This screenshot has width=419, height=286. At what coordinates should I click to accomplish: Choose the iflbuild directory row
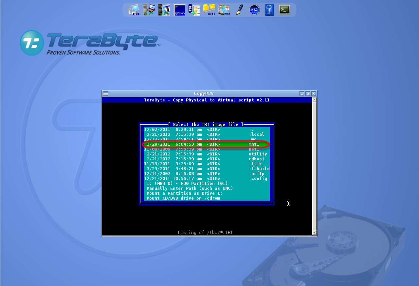pos(207,169)
